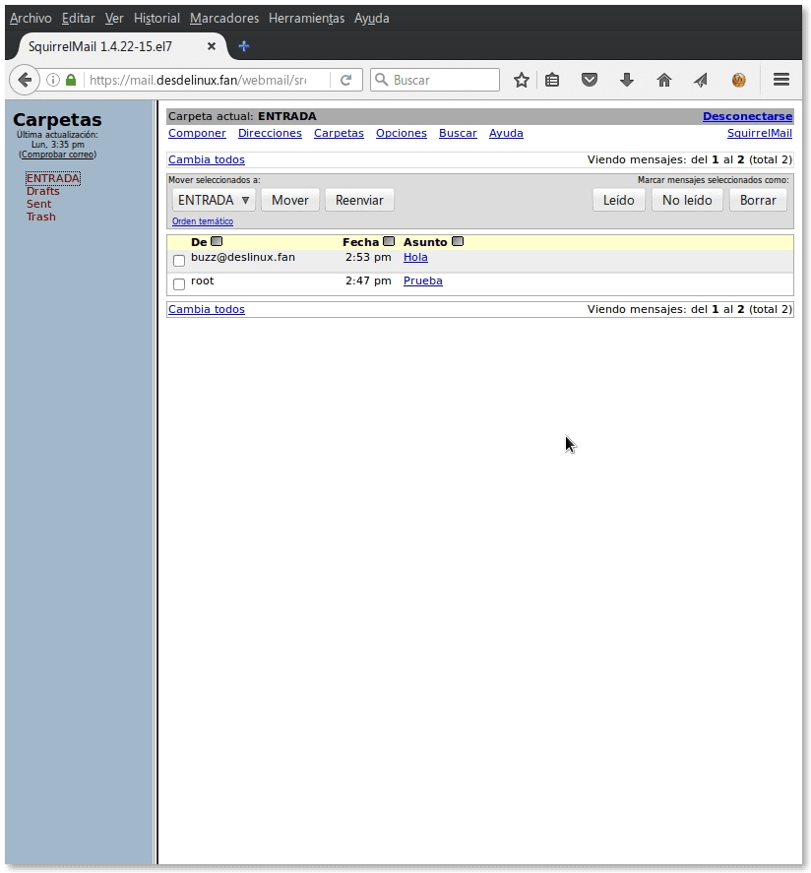
Task: Open the Archivo menu
Action: [31, 19]
